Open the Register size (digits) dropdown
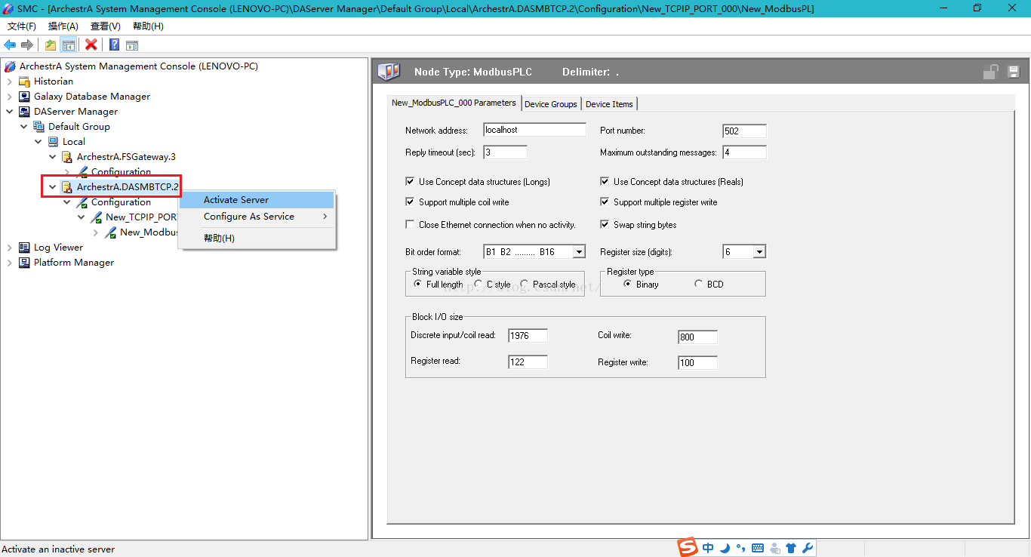This screenshot has width=1031, height=557. [759, 252]
